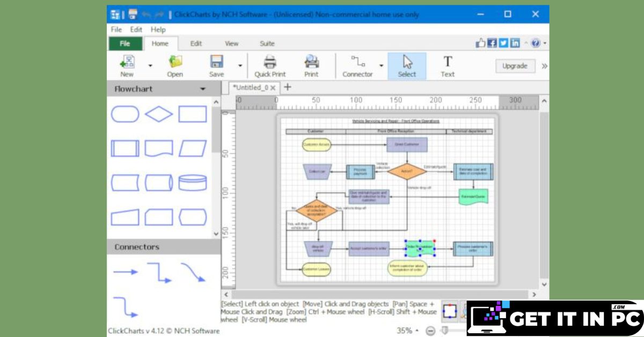Screen dimensions: 644x337
Task: Select the Greet Customer process box
Action: 407,144
